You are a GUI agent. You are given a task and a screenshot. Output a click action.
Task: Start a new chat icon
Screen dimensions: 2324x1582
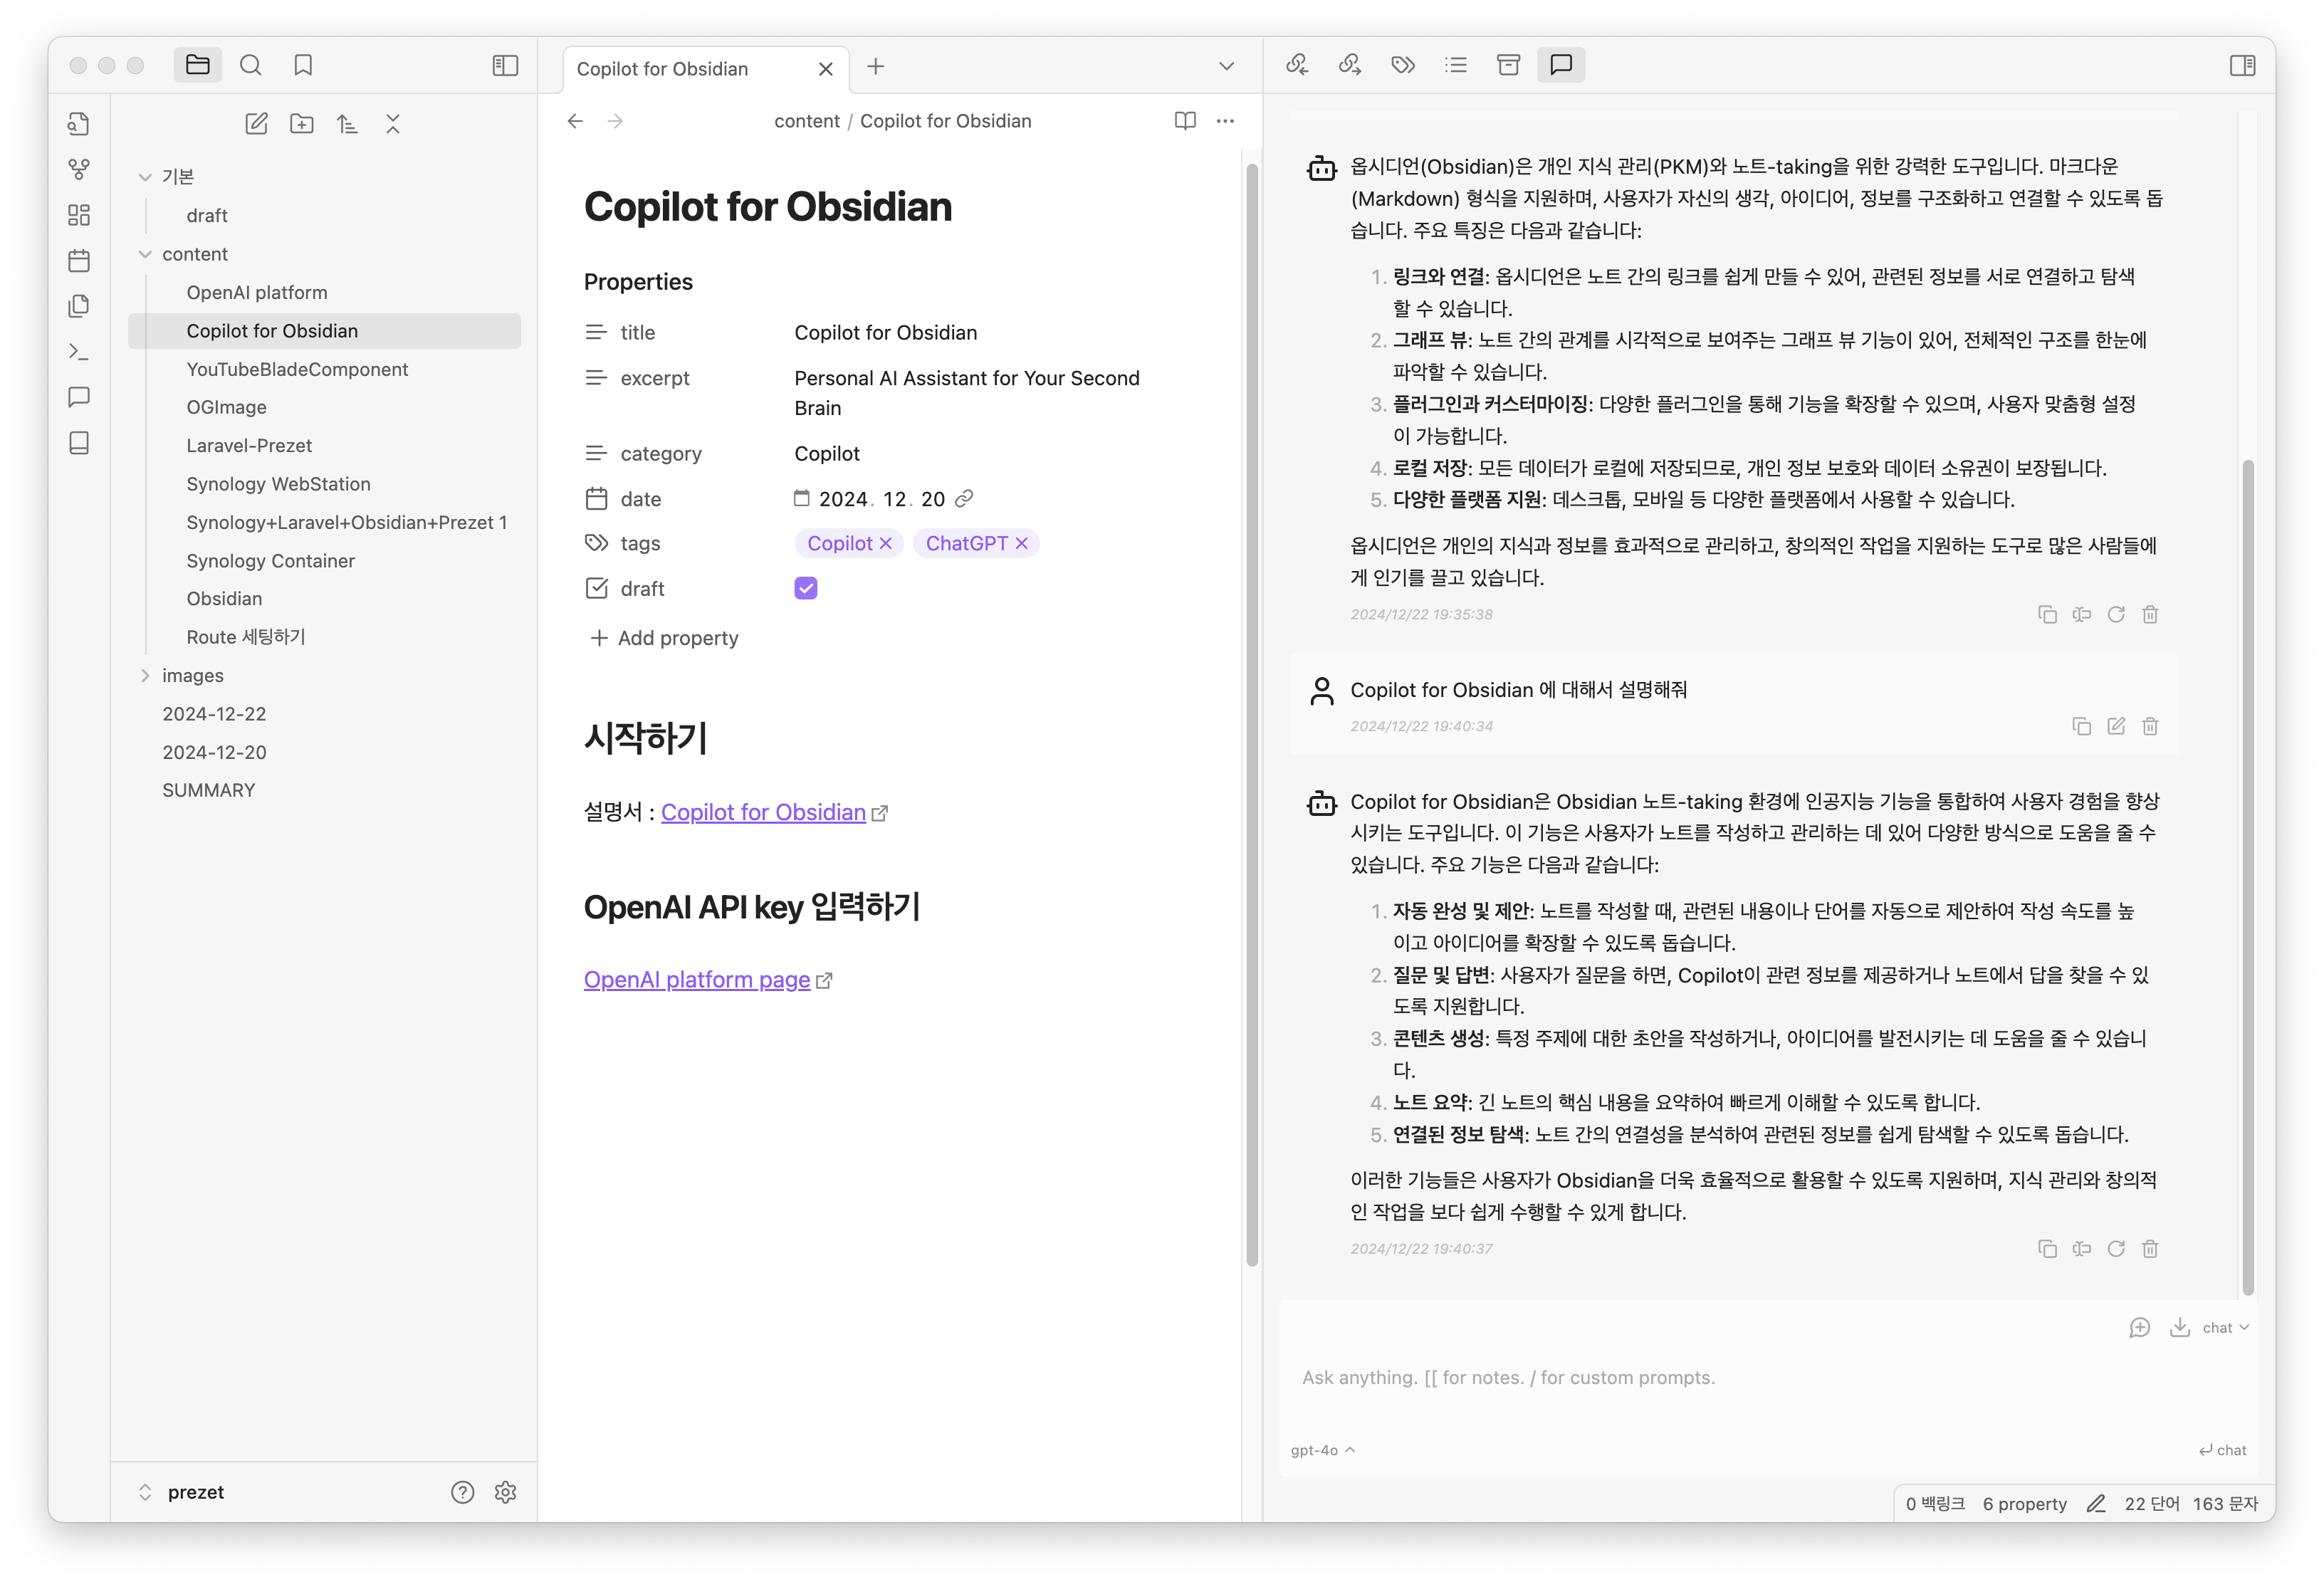(x=2139, y=1328)
